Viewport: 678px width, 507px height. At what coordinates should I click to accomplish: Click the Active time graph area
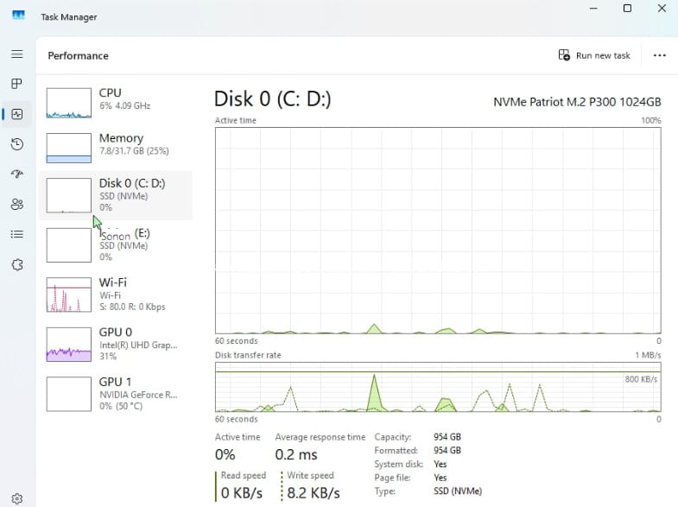click(437, 229)
